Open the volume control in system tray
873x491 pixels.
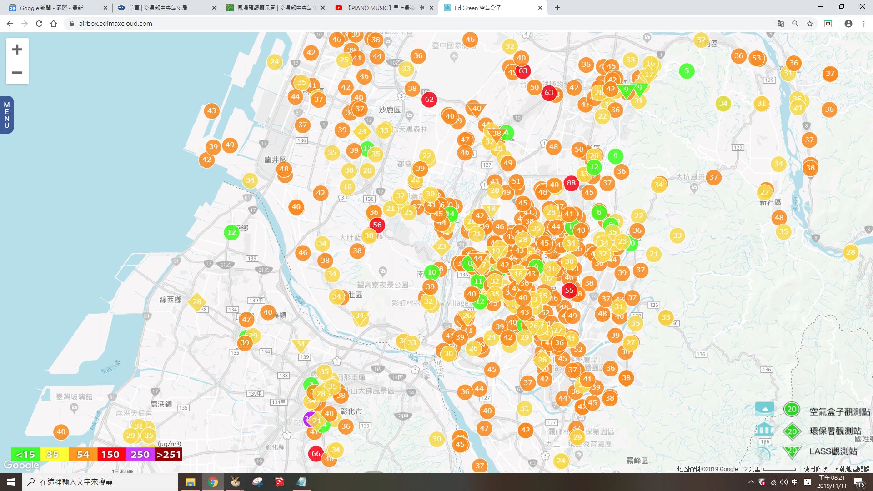pyautogui.click(x=783, y=482)
